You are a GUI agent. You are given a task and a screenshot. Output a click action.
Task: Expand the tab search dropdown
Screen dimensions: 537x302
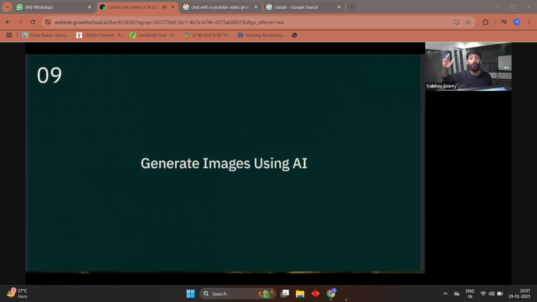tap(7, 7)
